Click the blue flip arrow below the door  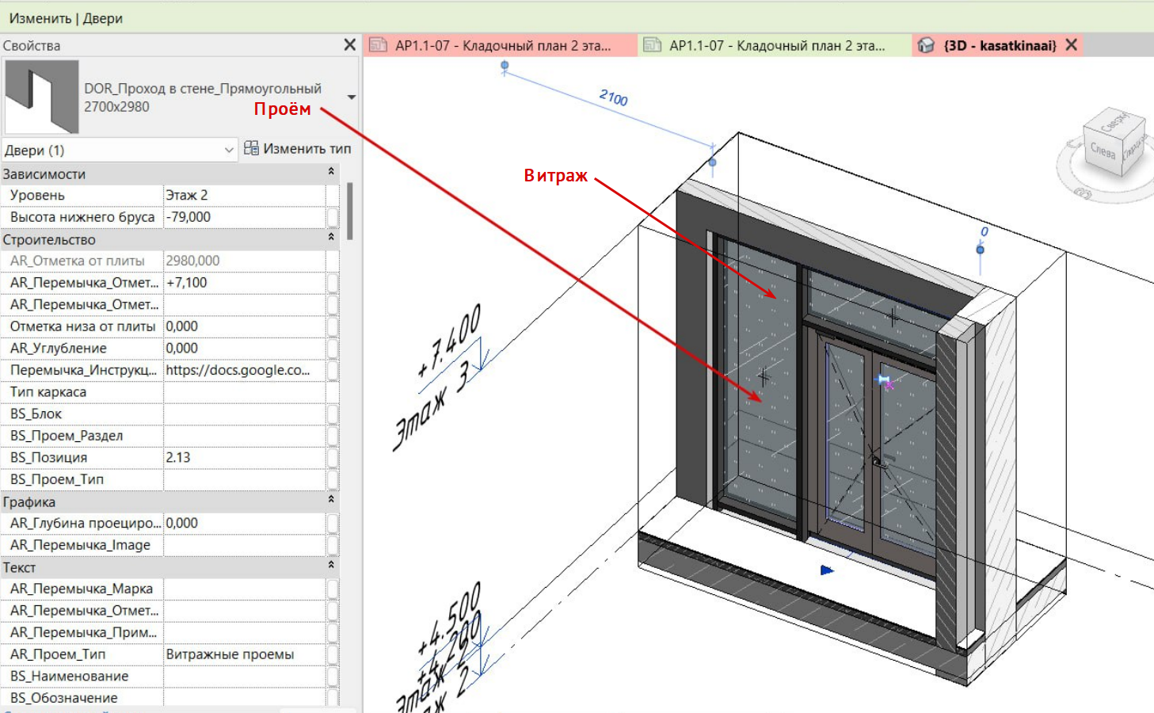(827, 570)
